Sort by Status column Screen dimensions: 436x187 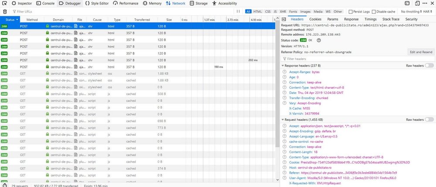(10, 20)
